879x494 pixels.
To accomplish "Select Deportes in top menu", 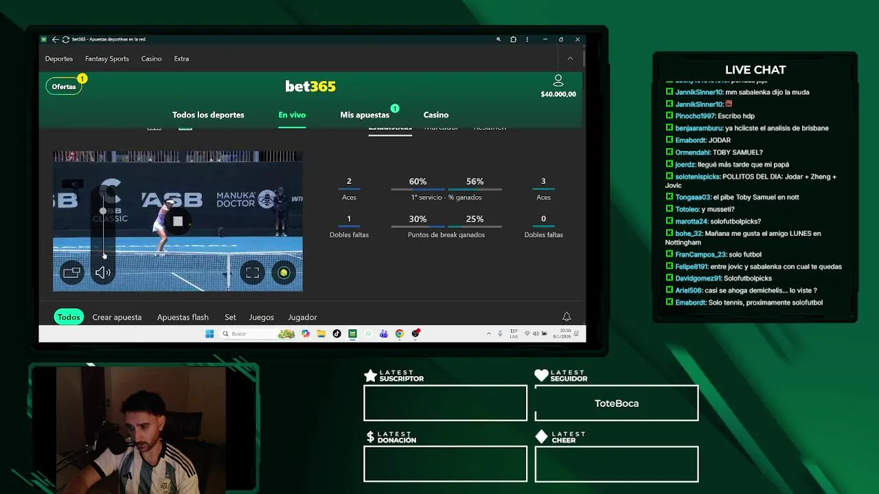I will (59, 58).
